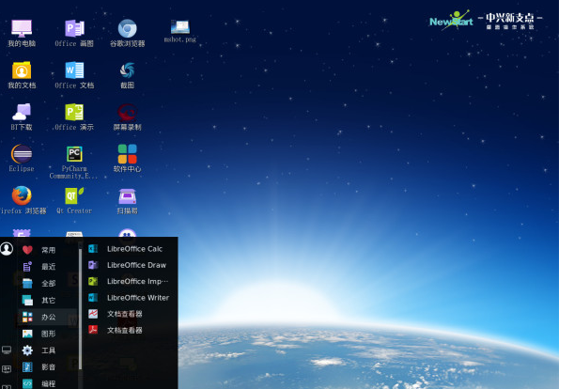The image size is (574, 389).
Task: Launch the 截图 screenshot tool icon
Action: pos(128,75)
